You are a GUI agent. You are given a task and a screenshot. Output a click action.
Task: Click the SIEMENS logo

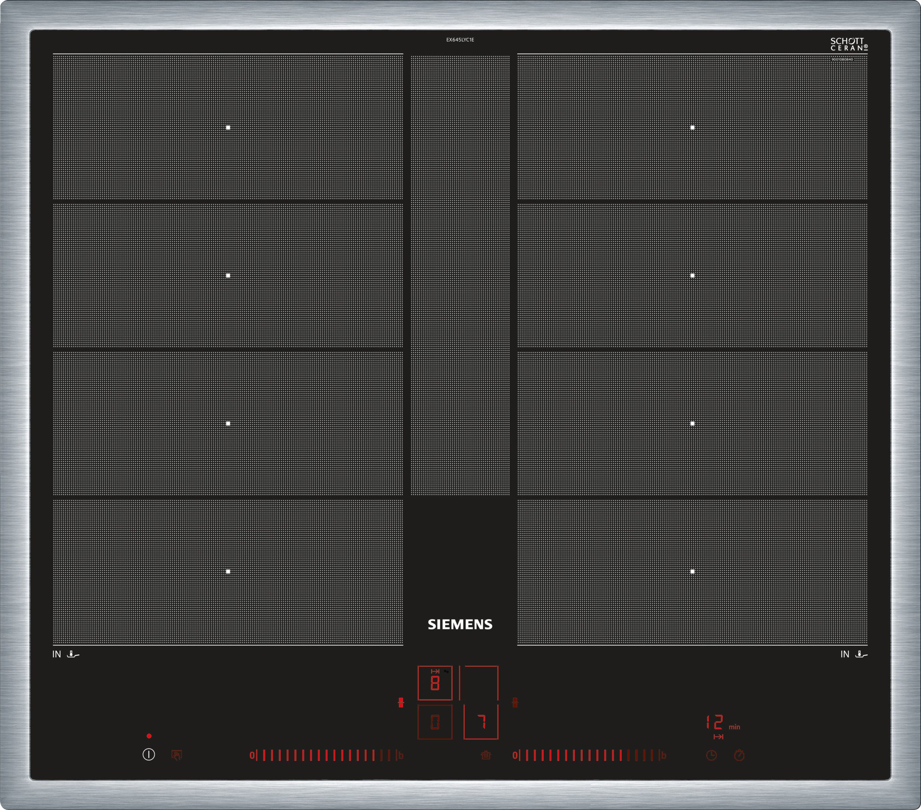click(460, 624)
